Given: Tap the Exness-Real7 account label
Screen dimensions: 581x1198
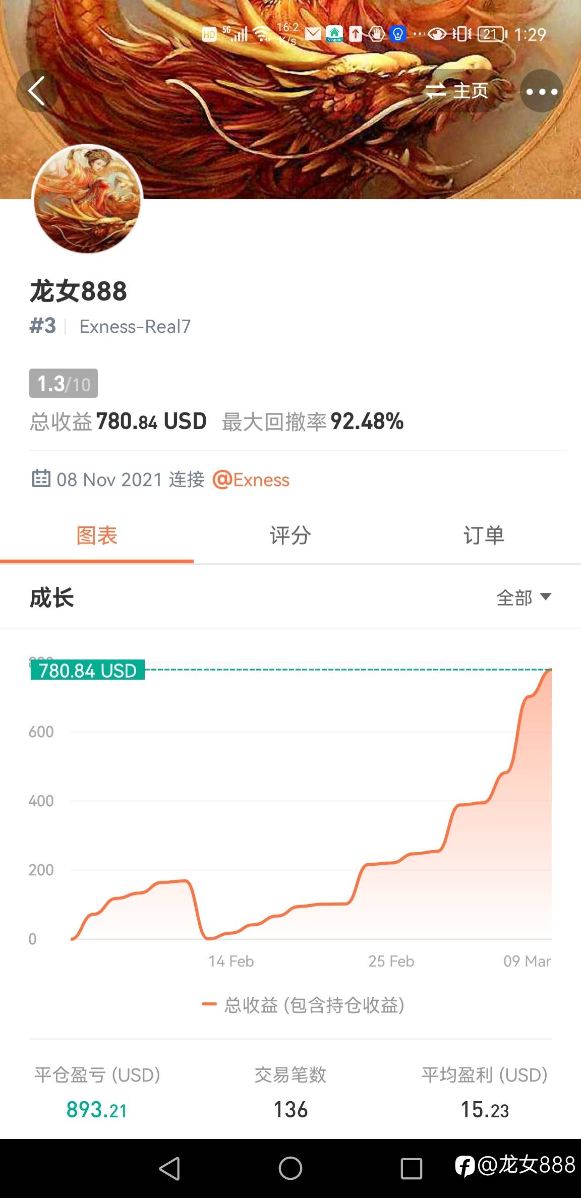Looking at the screenshot, I should (135, 327).
